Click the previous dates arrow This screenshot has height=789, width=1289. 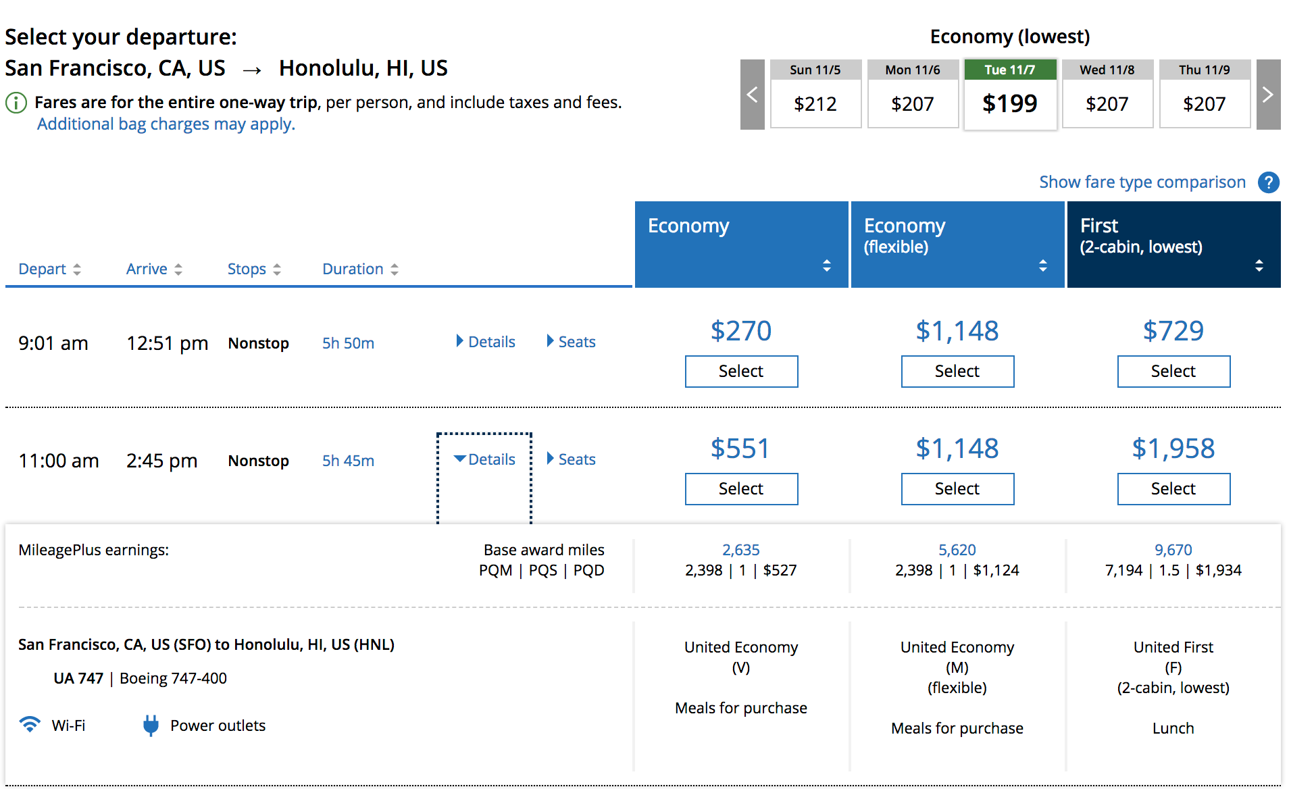pyautogui.click(x=752, y=95)
